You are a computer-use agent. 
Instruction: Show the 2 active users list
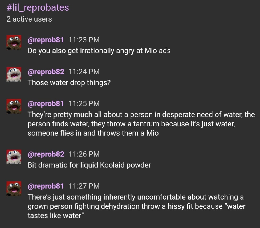point(29,19)
